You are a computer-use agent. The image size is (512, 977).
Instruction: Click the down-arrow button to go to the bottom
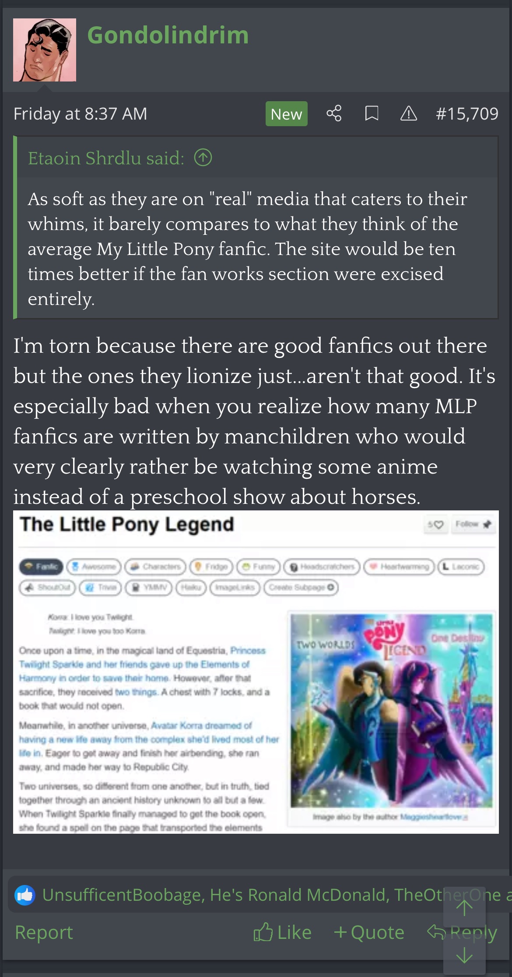(x=464, y=955)
